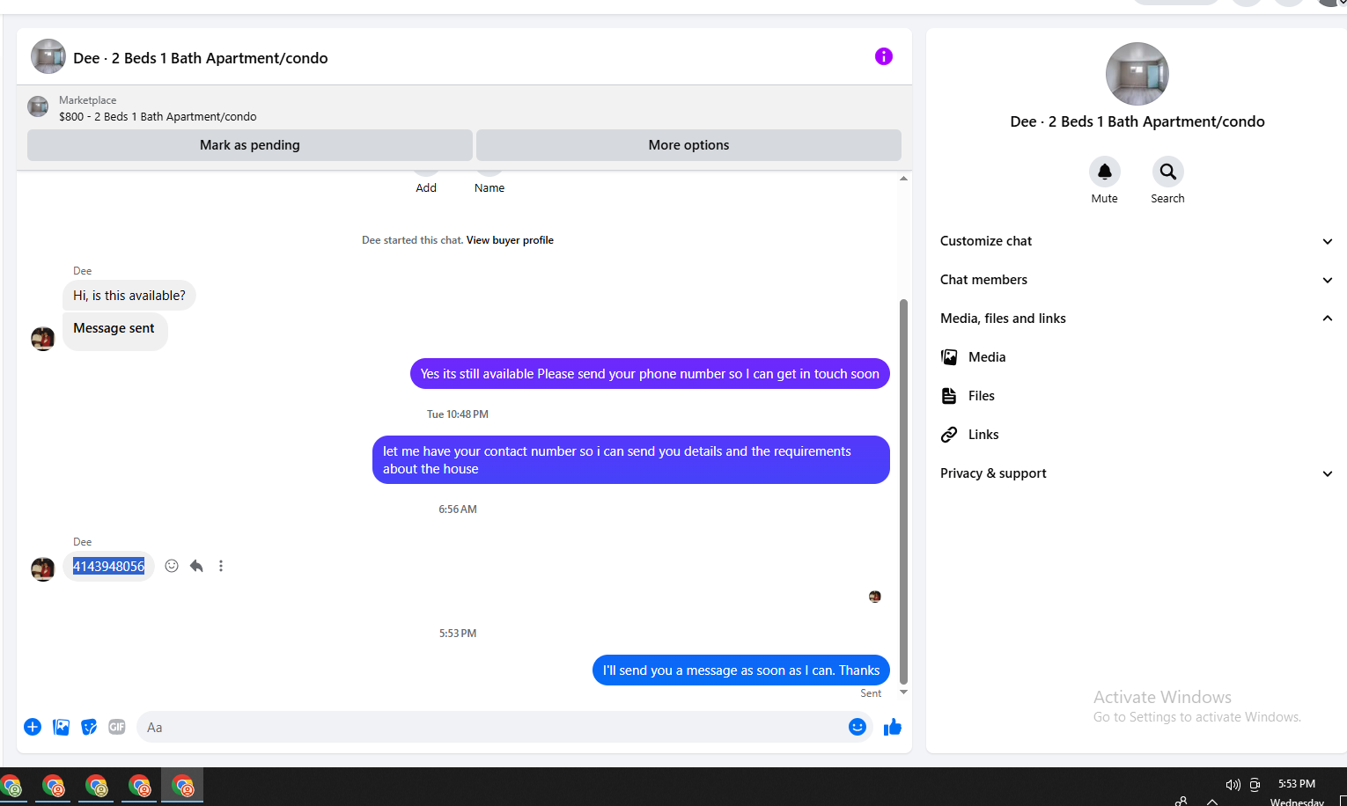This screenshot has height=806, width=1347.
Task: Mute the conversation with bell icon
Action: [1104, 172]
